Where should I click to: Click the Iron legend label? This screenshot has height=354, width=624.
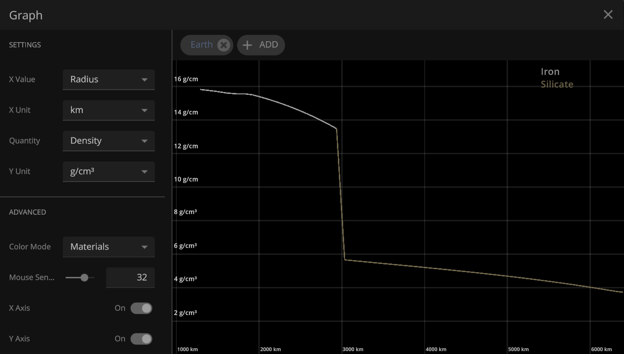point(550,72)
